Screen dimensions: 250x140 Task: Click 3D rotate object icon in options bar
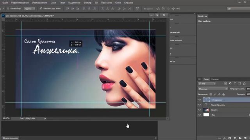tap(158, 9)
